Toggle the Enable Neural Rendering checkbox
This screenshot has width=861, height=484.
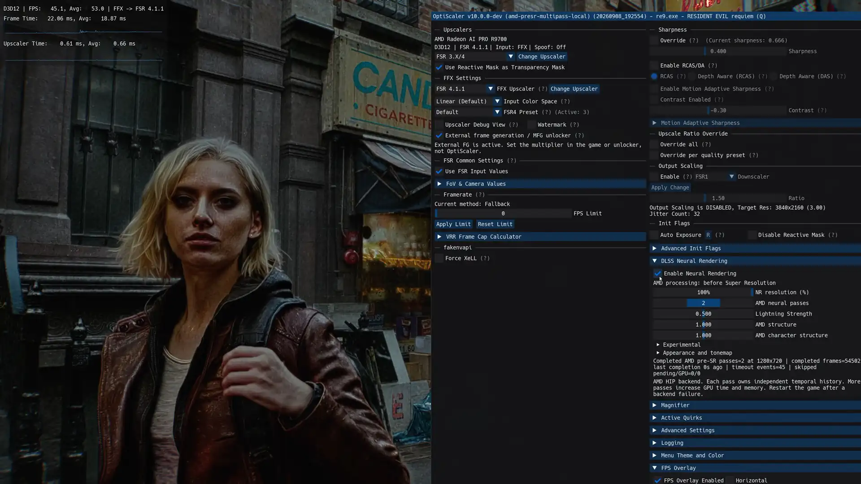pyautogui.click(x=657, y=273)
